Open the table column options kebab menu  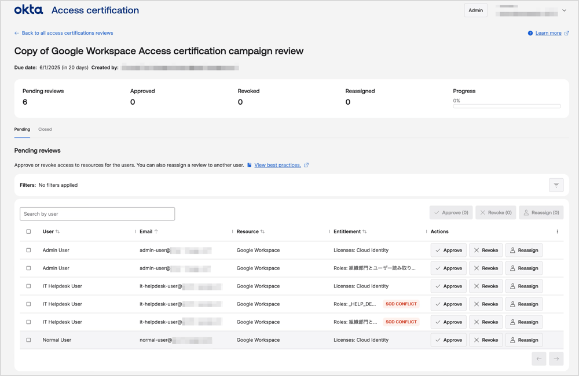pyautogui.click(x=557, y=231)
